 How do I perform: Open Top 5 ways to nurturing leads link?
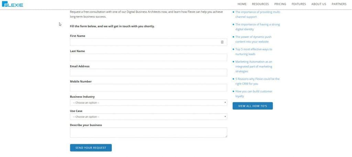coord(254,52)
